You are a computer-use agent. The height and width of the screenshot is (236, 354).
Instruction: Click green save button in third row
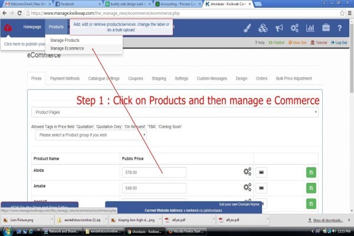click(x=311, y=204)
